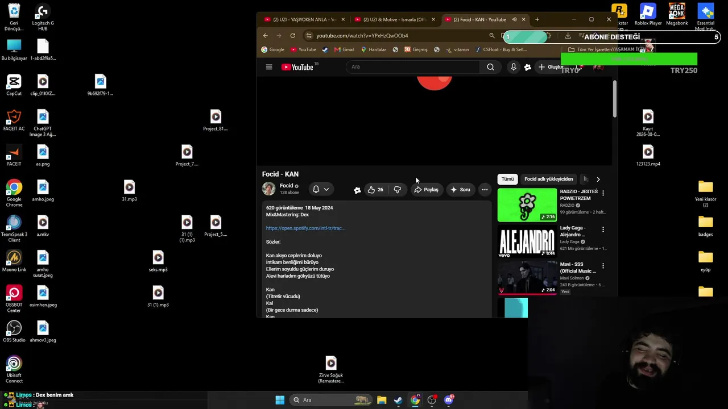Mute the Focid - KAN tab audio
This screenshot has width=728, height=409.
514,19
